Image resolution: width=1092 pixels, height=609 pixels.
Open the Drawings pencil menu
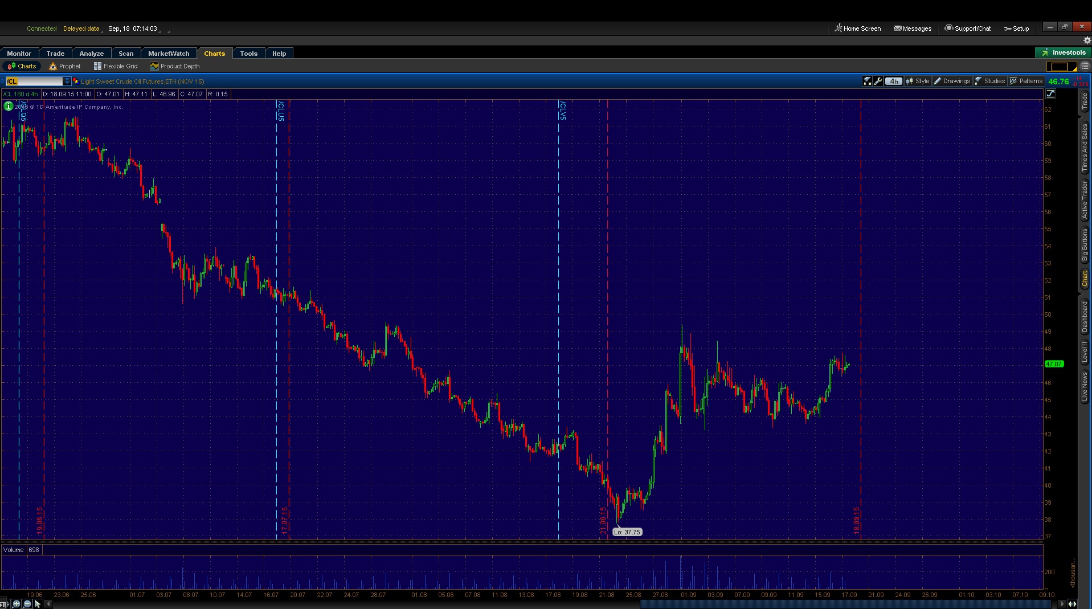click(x=952, y=81)
